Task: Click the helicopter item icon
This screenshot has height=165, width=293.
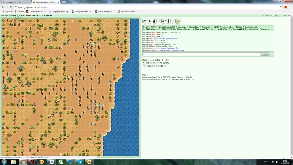Action: 164,21
